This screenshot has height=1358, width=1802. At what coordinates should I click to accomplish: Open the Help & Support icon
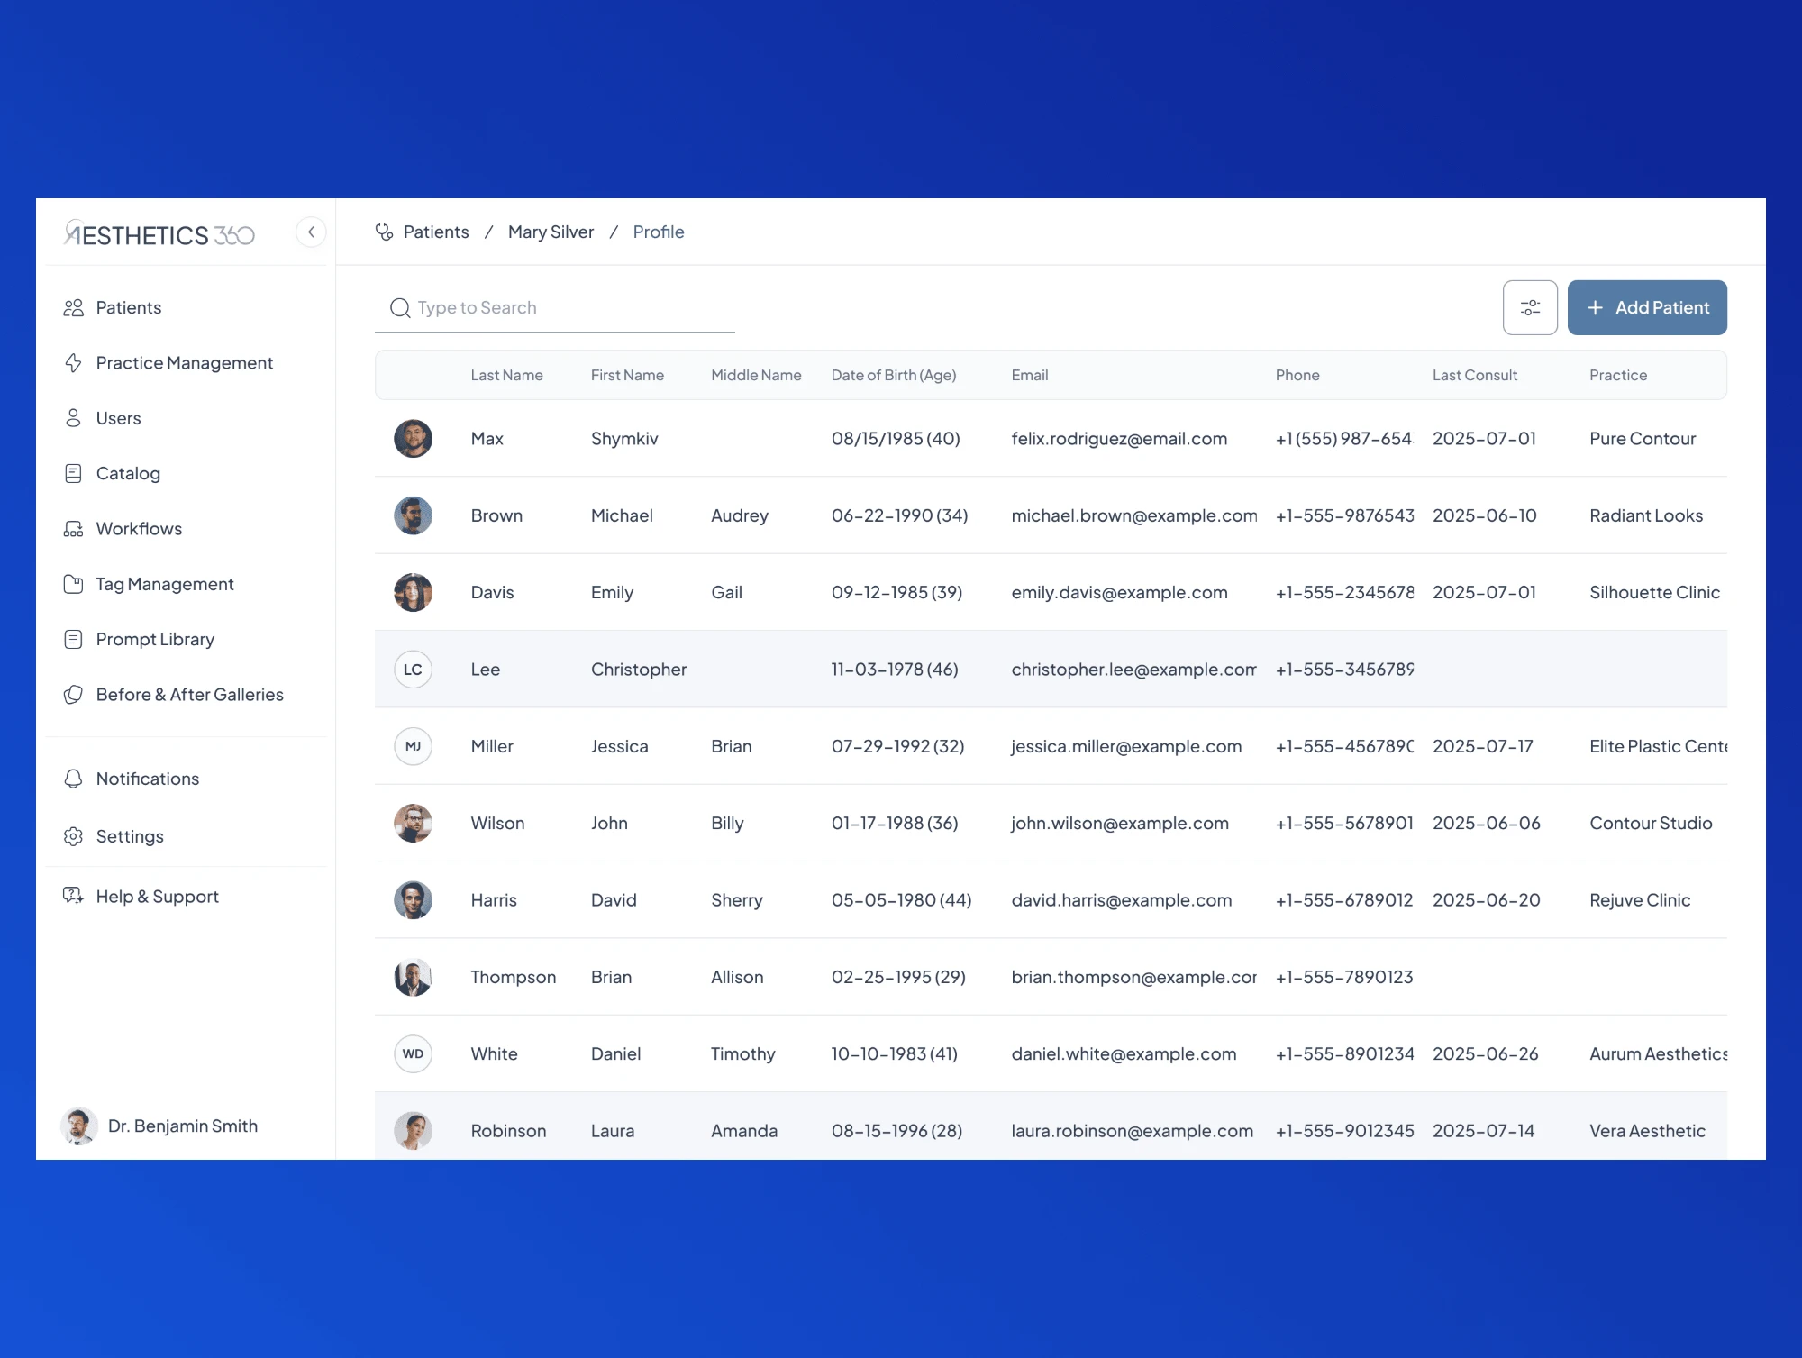click(74, 897)
